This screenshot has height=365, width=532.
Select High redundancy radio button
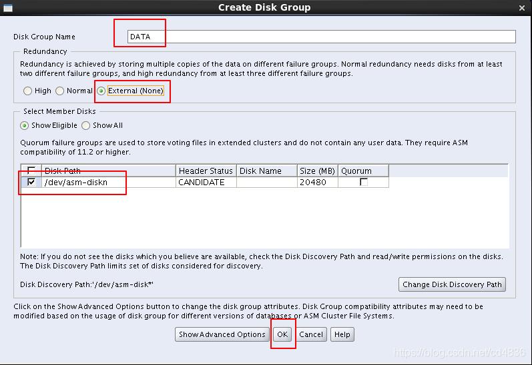click(28, 91)
